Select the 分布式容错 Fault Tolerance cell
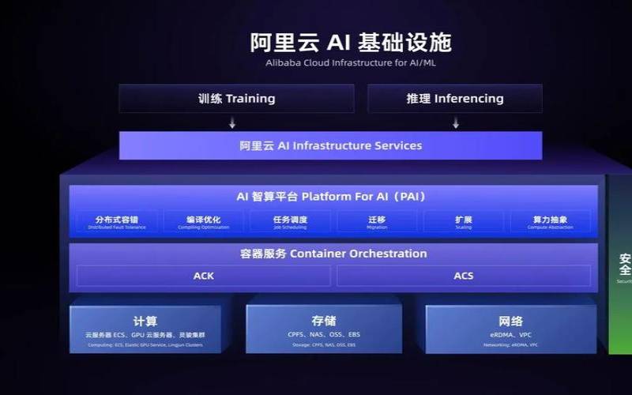This screenshot has width=632, height=395. (117, 222)
